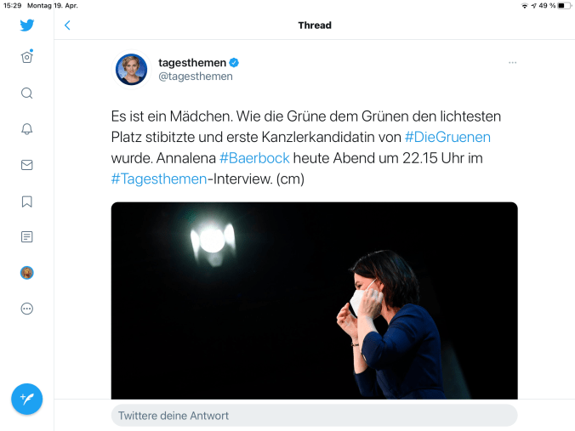The width and height of the screenshot is (575, 431).
Task: Open the #Tagesthemen hashtag link
Action: 159,179
